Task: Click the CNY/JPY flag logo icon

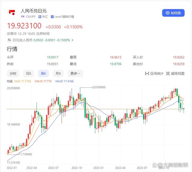Action: pyautogui.click(x=12, y=13)
